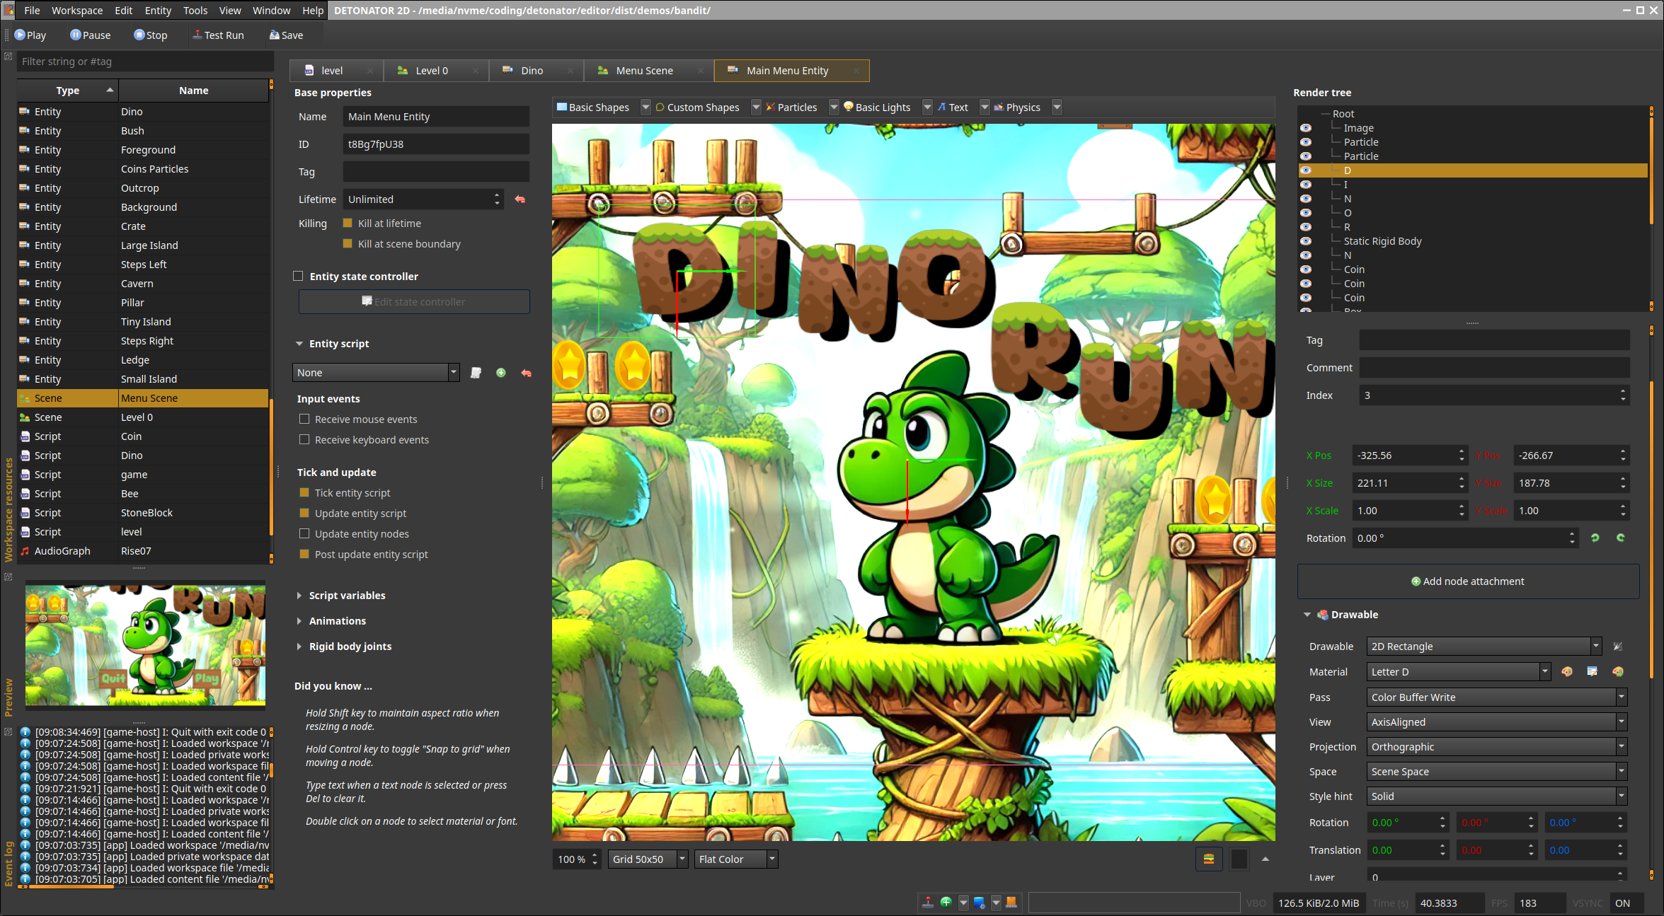Click edit script file icon
1664x916 pixels.
coord(476,373)
